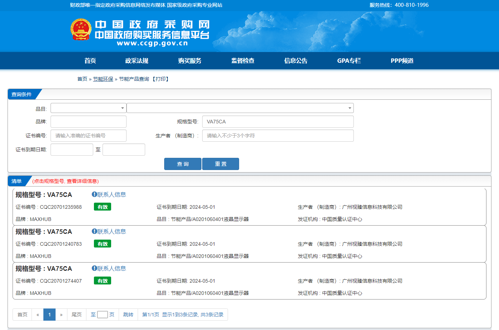Click the page number jump input box
The image size is (499, 330).
tap(103, 315)
